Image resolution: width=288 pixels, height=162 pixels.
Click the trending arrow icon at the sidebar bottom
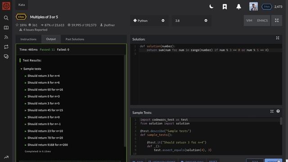(6, 157)
